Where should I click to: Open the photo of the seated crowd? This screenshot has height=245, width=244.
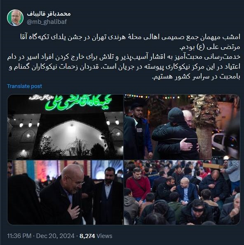(x=182, y=192)
